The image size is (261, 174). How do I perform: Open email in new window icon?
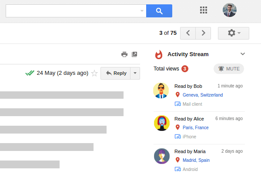click(134, 54)
